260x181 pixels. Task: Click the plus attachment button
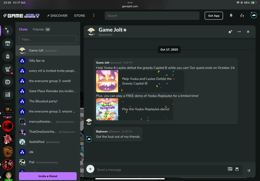(90, 169)
